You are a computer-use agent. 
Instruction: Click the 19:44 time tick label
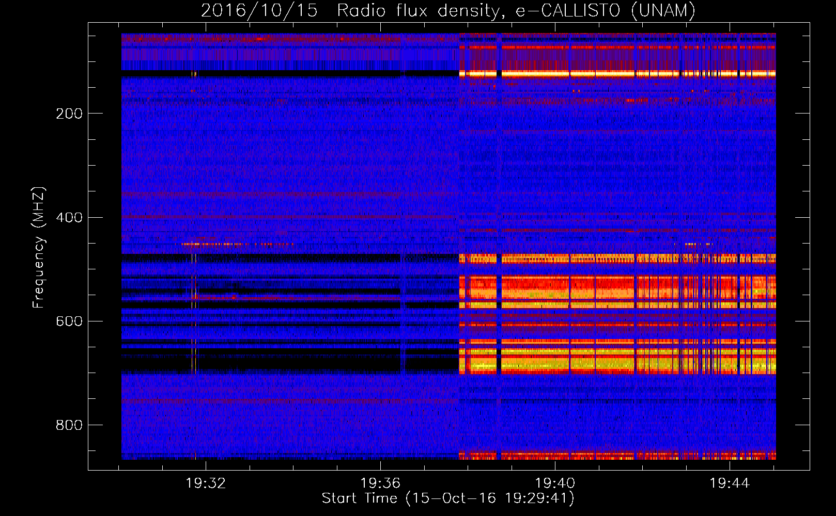click(730, 483)
